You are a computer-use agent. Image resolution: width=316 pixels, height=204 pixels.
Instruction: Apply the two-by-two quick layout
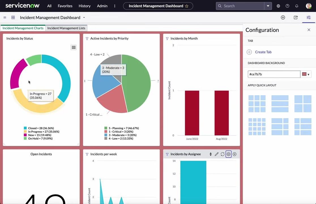303,104
